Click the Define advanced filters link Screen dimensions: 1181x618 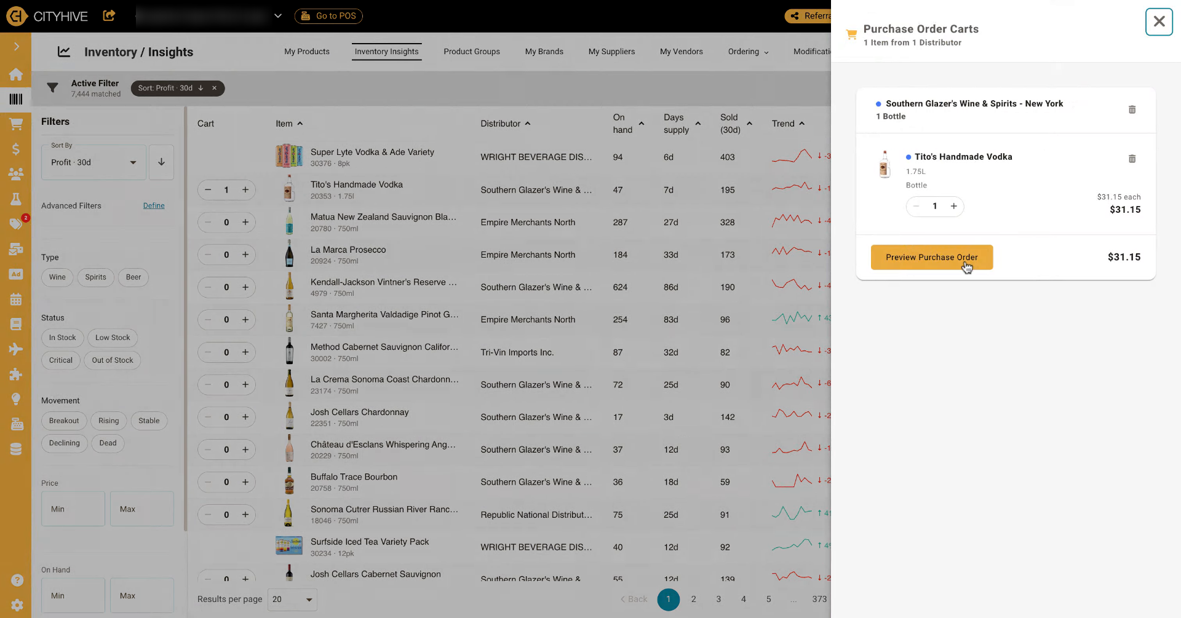tap(154, 206)
